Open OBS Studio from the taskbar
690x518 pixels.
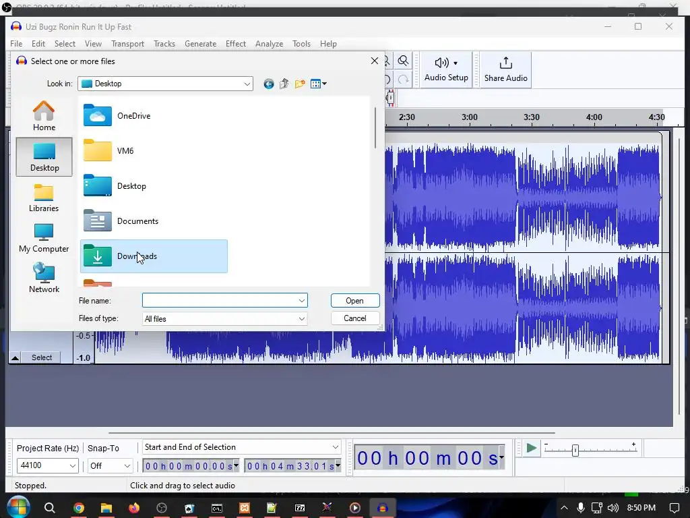tap(162, 508)
